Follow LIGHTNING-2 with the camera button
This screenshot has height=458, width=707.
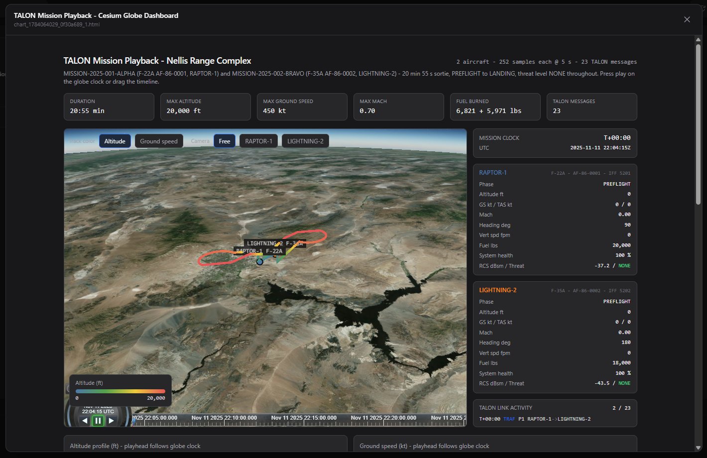tap(305, 141)
